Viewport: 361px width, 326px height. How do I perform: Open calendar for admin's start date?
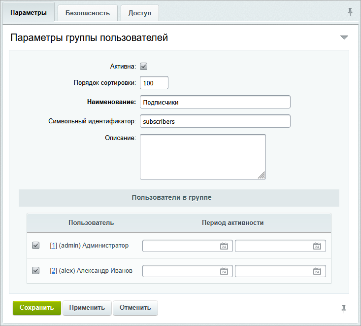(224, 246)
